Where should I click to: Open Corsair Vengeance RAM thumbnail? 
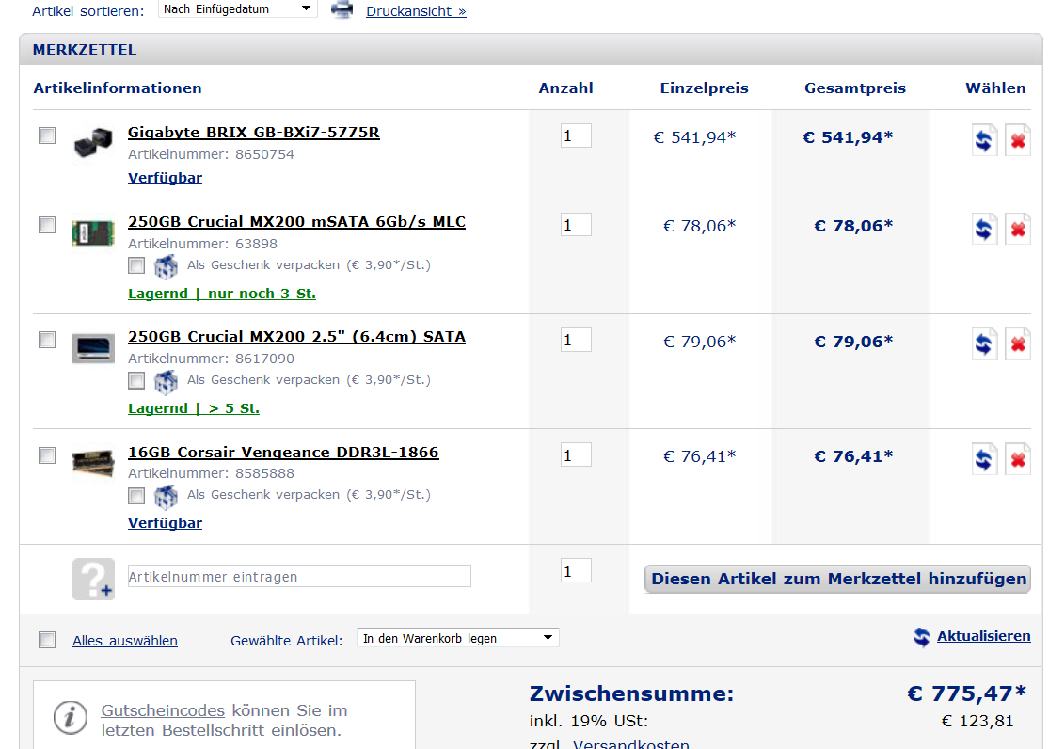click(93, 463)
